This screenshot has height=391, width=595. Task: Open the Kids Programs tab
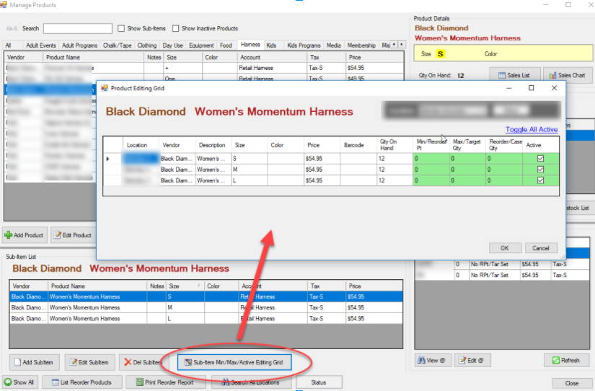click(304, 45)
